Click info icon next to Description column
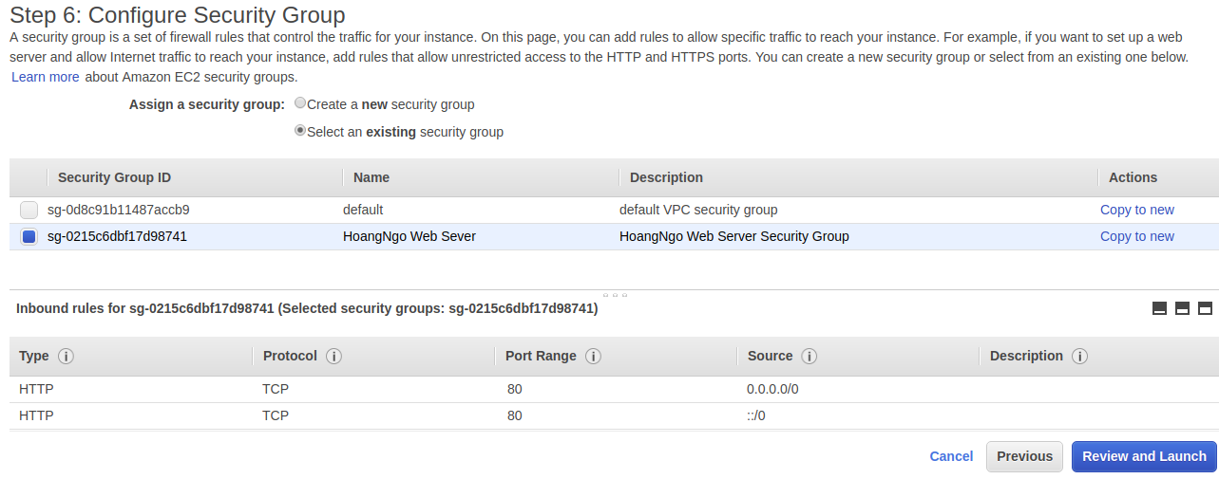The image size is (1219, 479). [x=1079, y=357]
